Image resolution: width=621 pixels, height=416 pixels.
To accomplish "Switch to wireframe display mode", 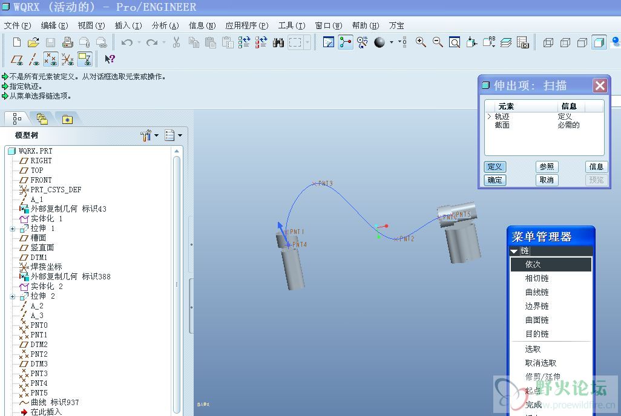I will tap(548, 42).
